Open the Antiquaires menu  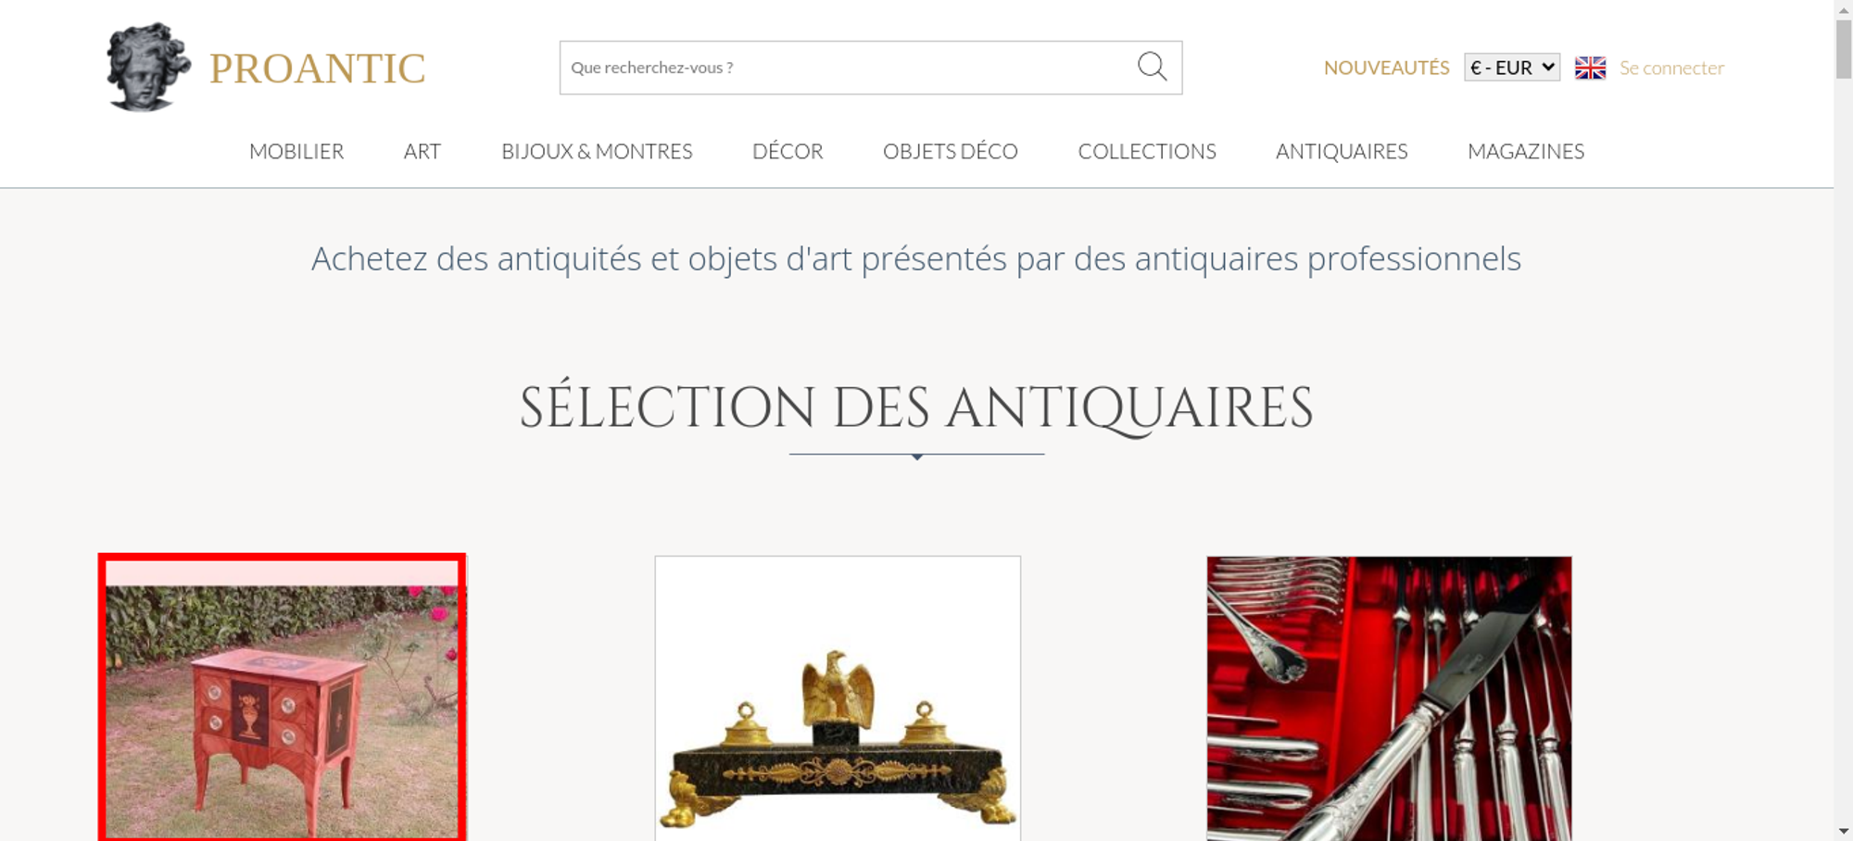(x=1342, y=151)
